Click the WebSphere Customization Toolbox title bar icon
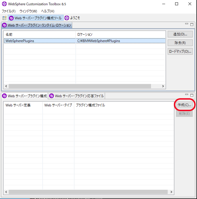Screen dimensions: 197x199 [4, 4]
